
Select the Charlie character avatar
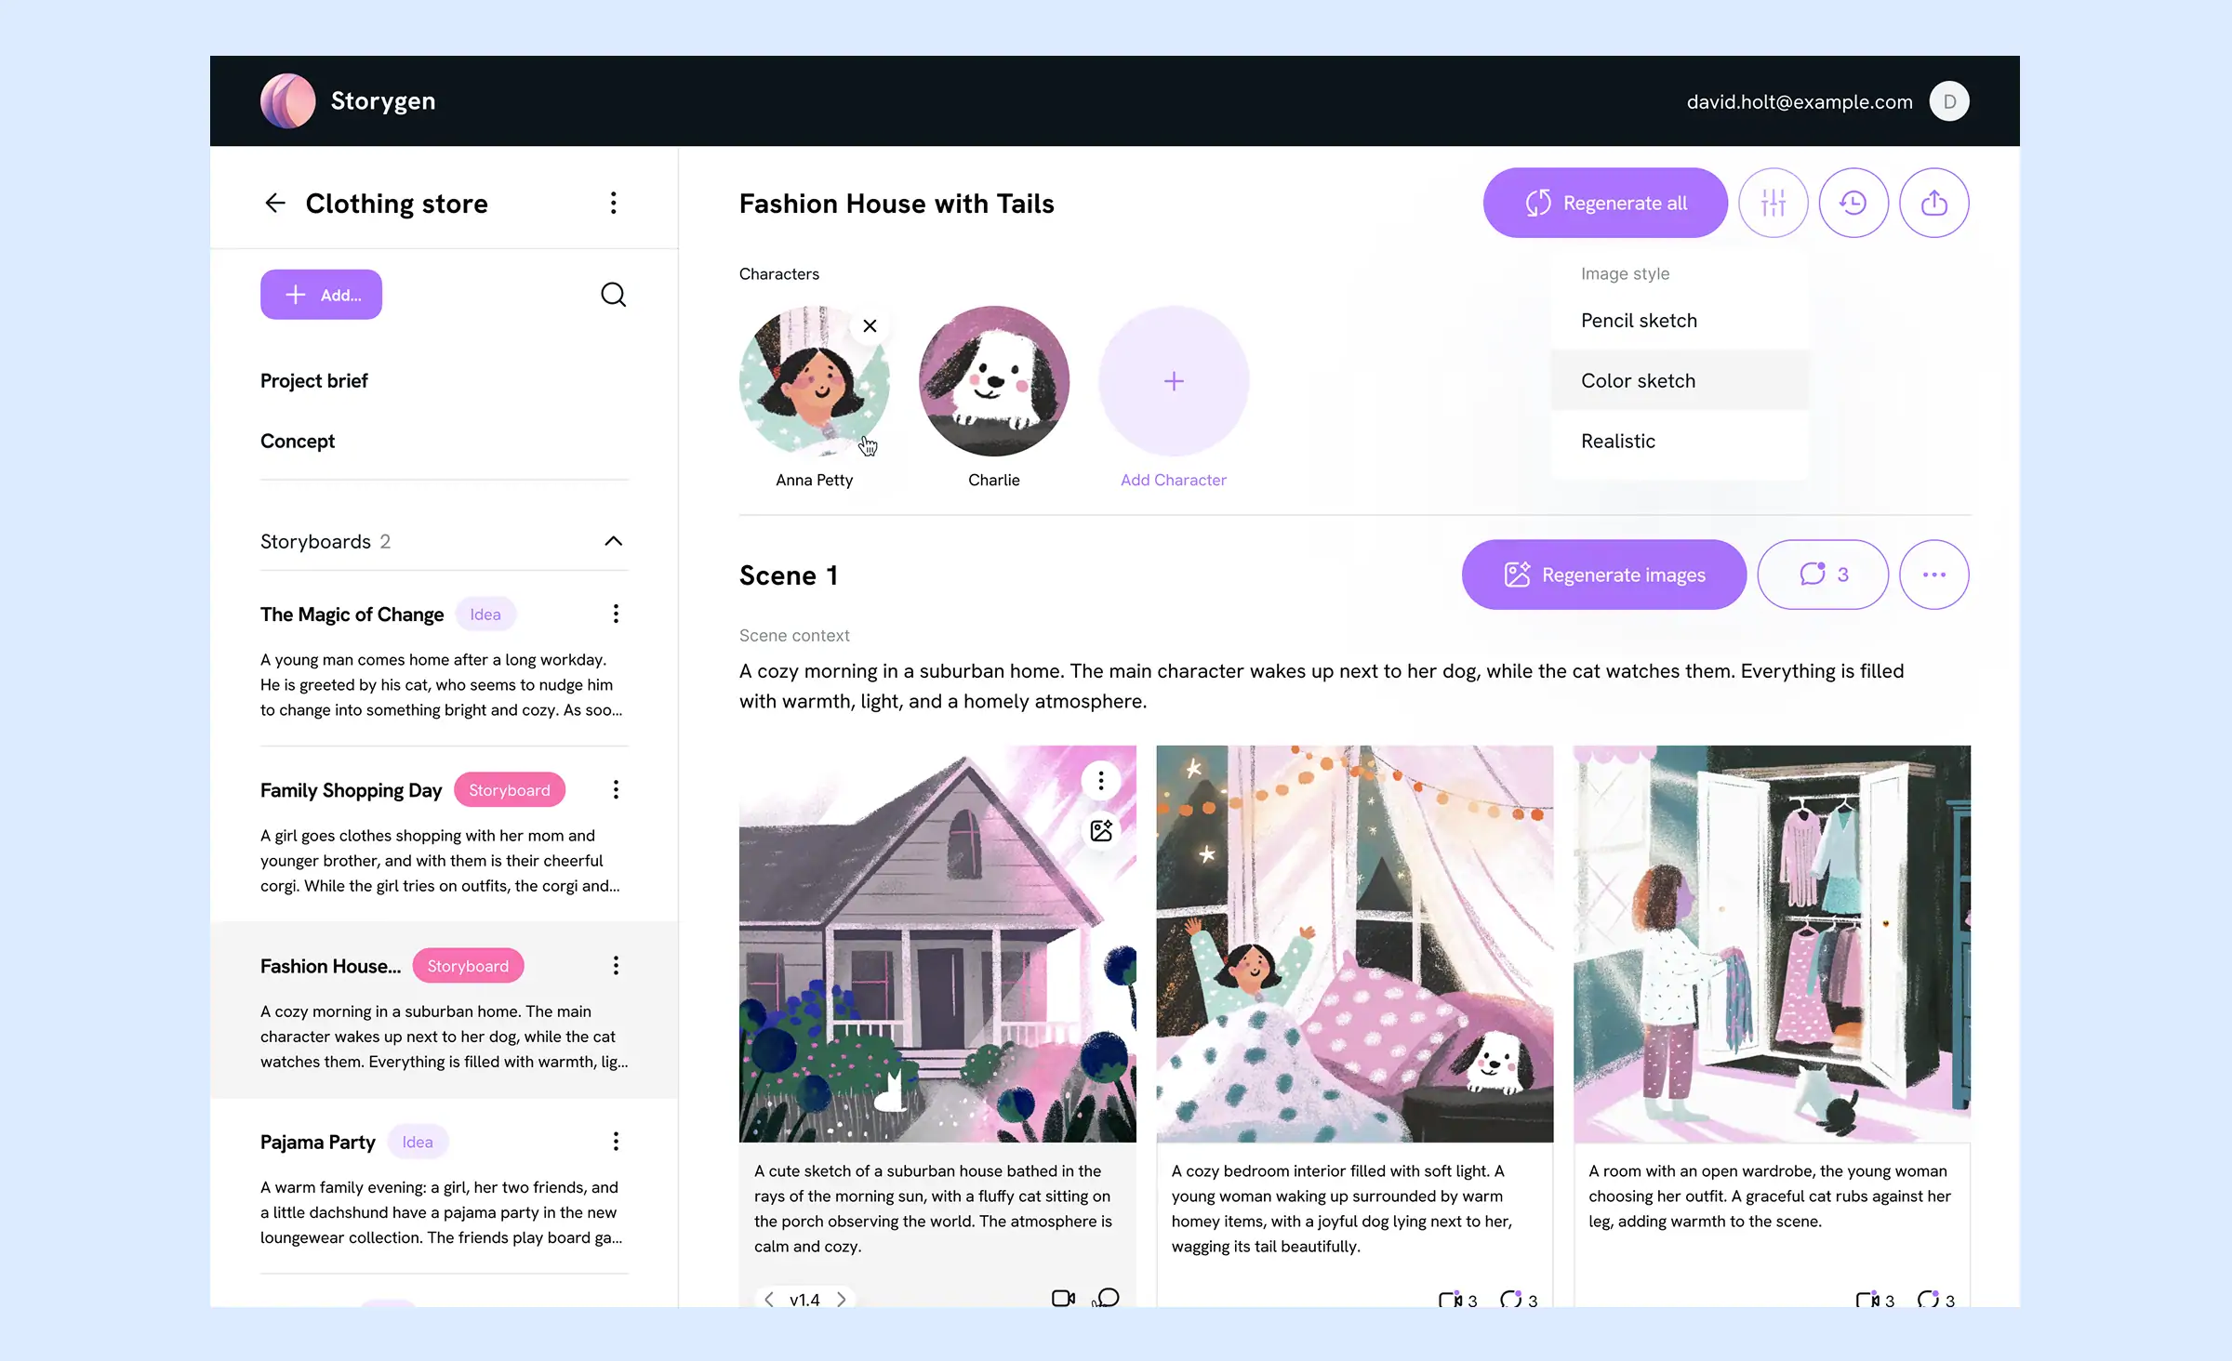coord(994,381)
